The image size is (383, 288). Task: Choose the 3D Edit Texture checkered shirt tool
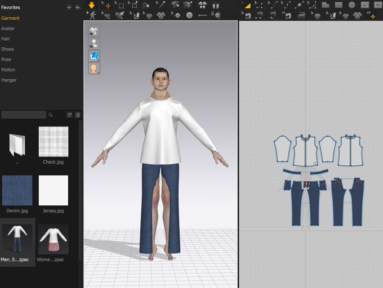[x=148, y=15]
